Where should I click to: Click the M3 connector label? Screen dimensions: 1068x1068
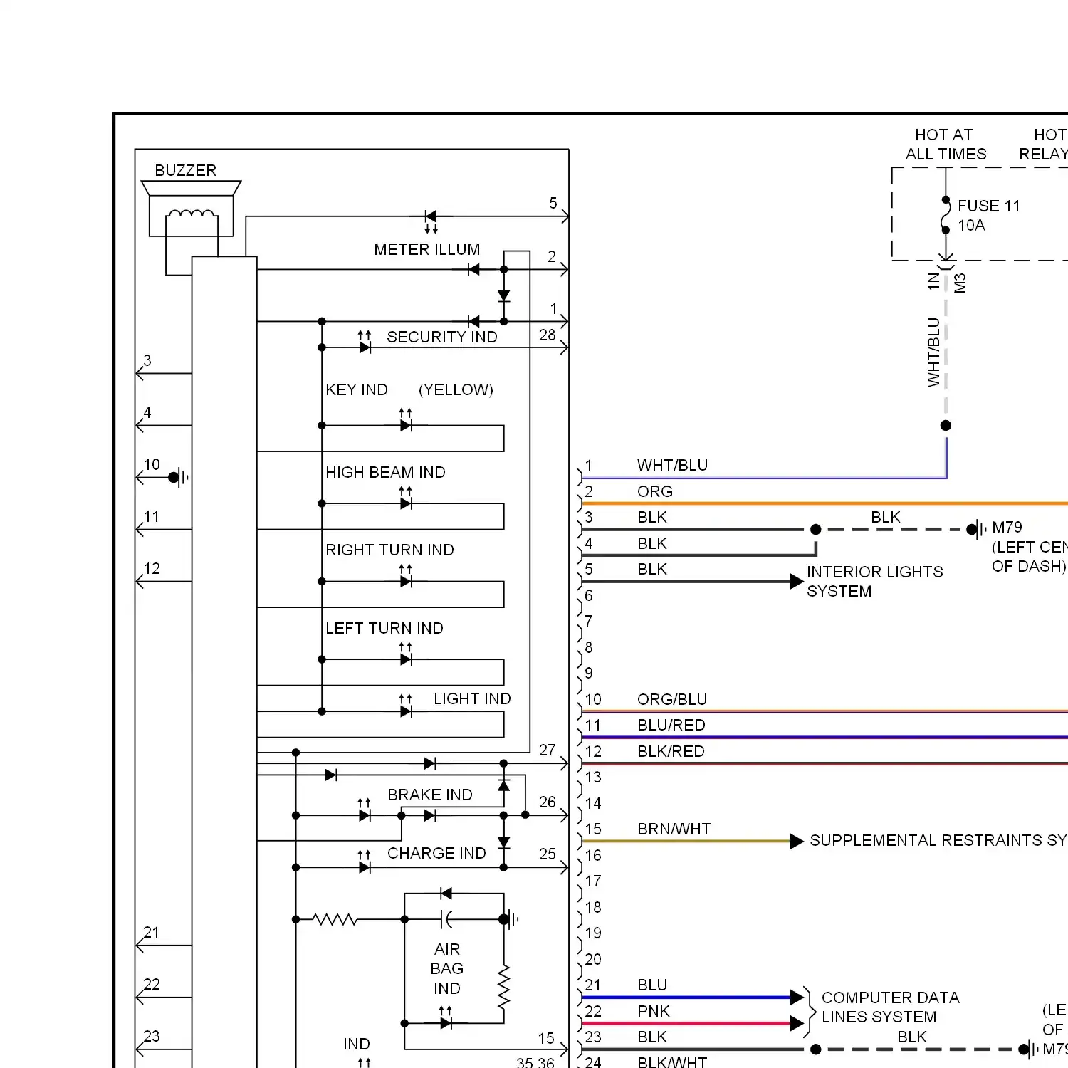pyautogui.click(x=960, y=283)
